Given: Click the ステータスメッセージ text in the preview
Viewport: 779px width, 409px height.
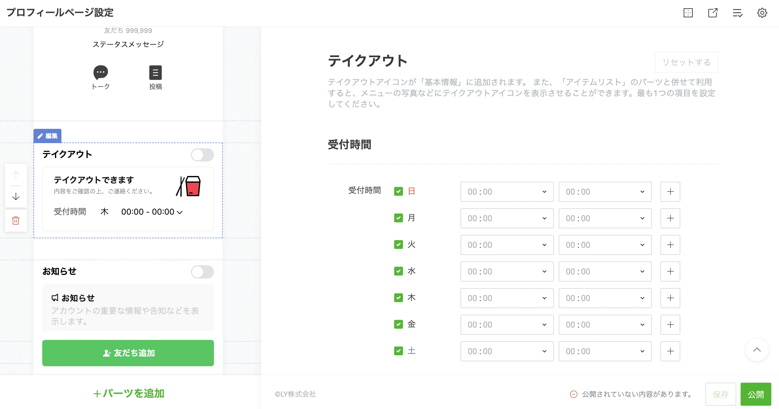Looking at the screenshot, I should point(128,44).
